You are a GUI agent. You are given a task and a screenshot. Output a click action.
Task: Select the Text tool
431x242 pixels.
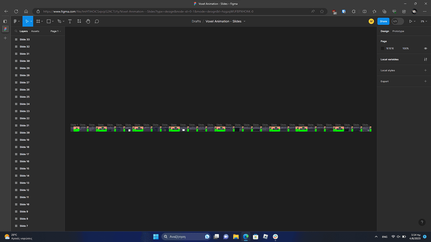pyautogui.click(x=70, y=21)
